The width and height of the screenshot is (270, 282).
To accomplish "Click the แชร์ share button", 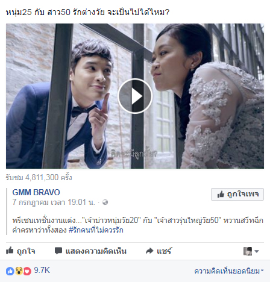I will point(159,251).
